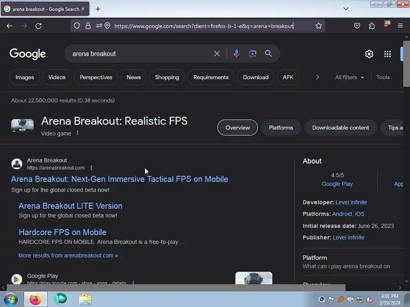Select the Platforms knowledge panel tab
This screenshot has width=410, height=307.
[x=281, y=128]
